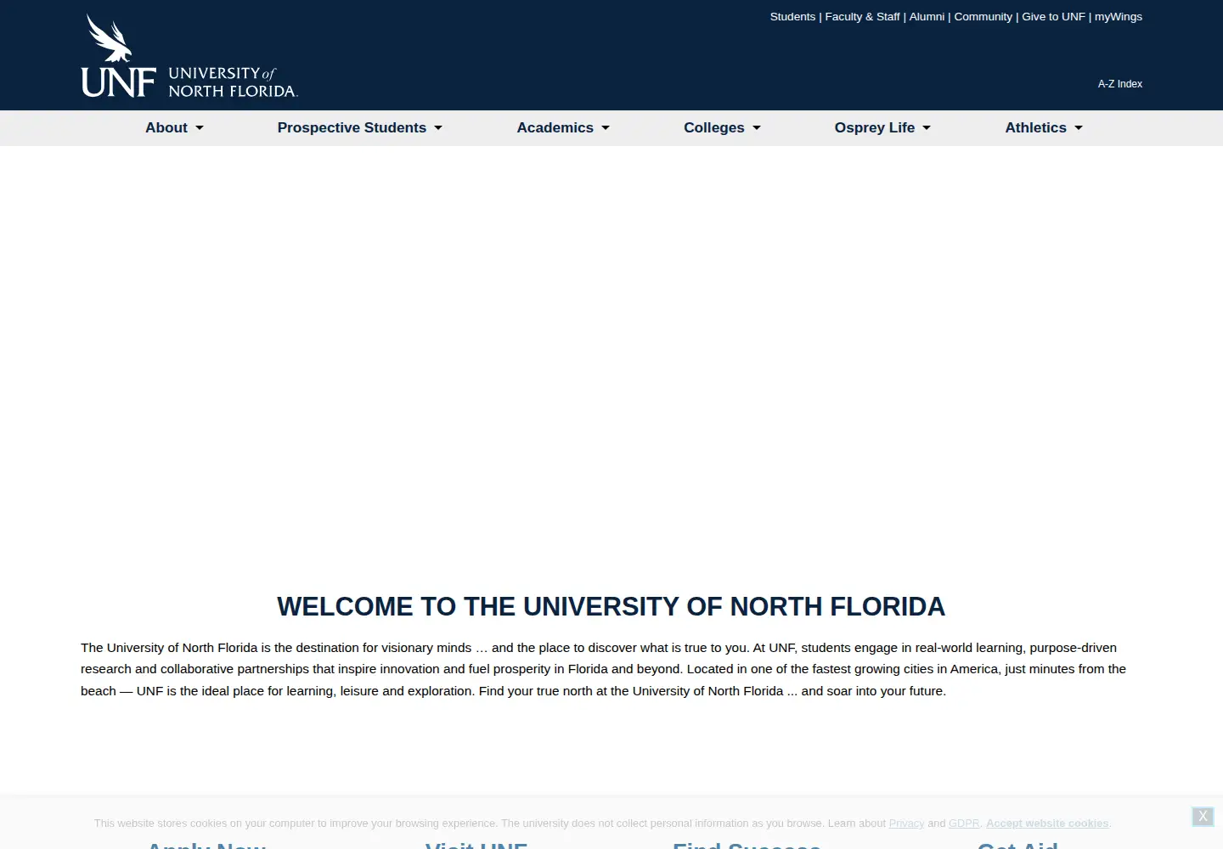
Task: Open the A-Z Index link
Action: pyautogui.click(x=1120, y=84)
